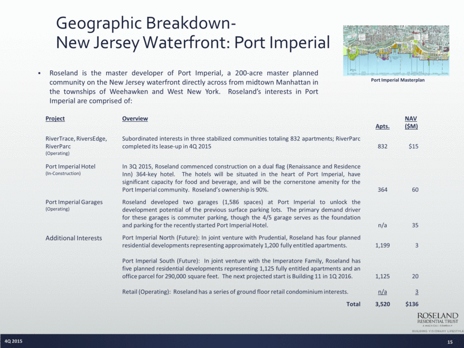Click the "35" NAV value for the garages
This screenshot has width=464, height=348.
point(415,225)
